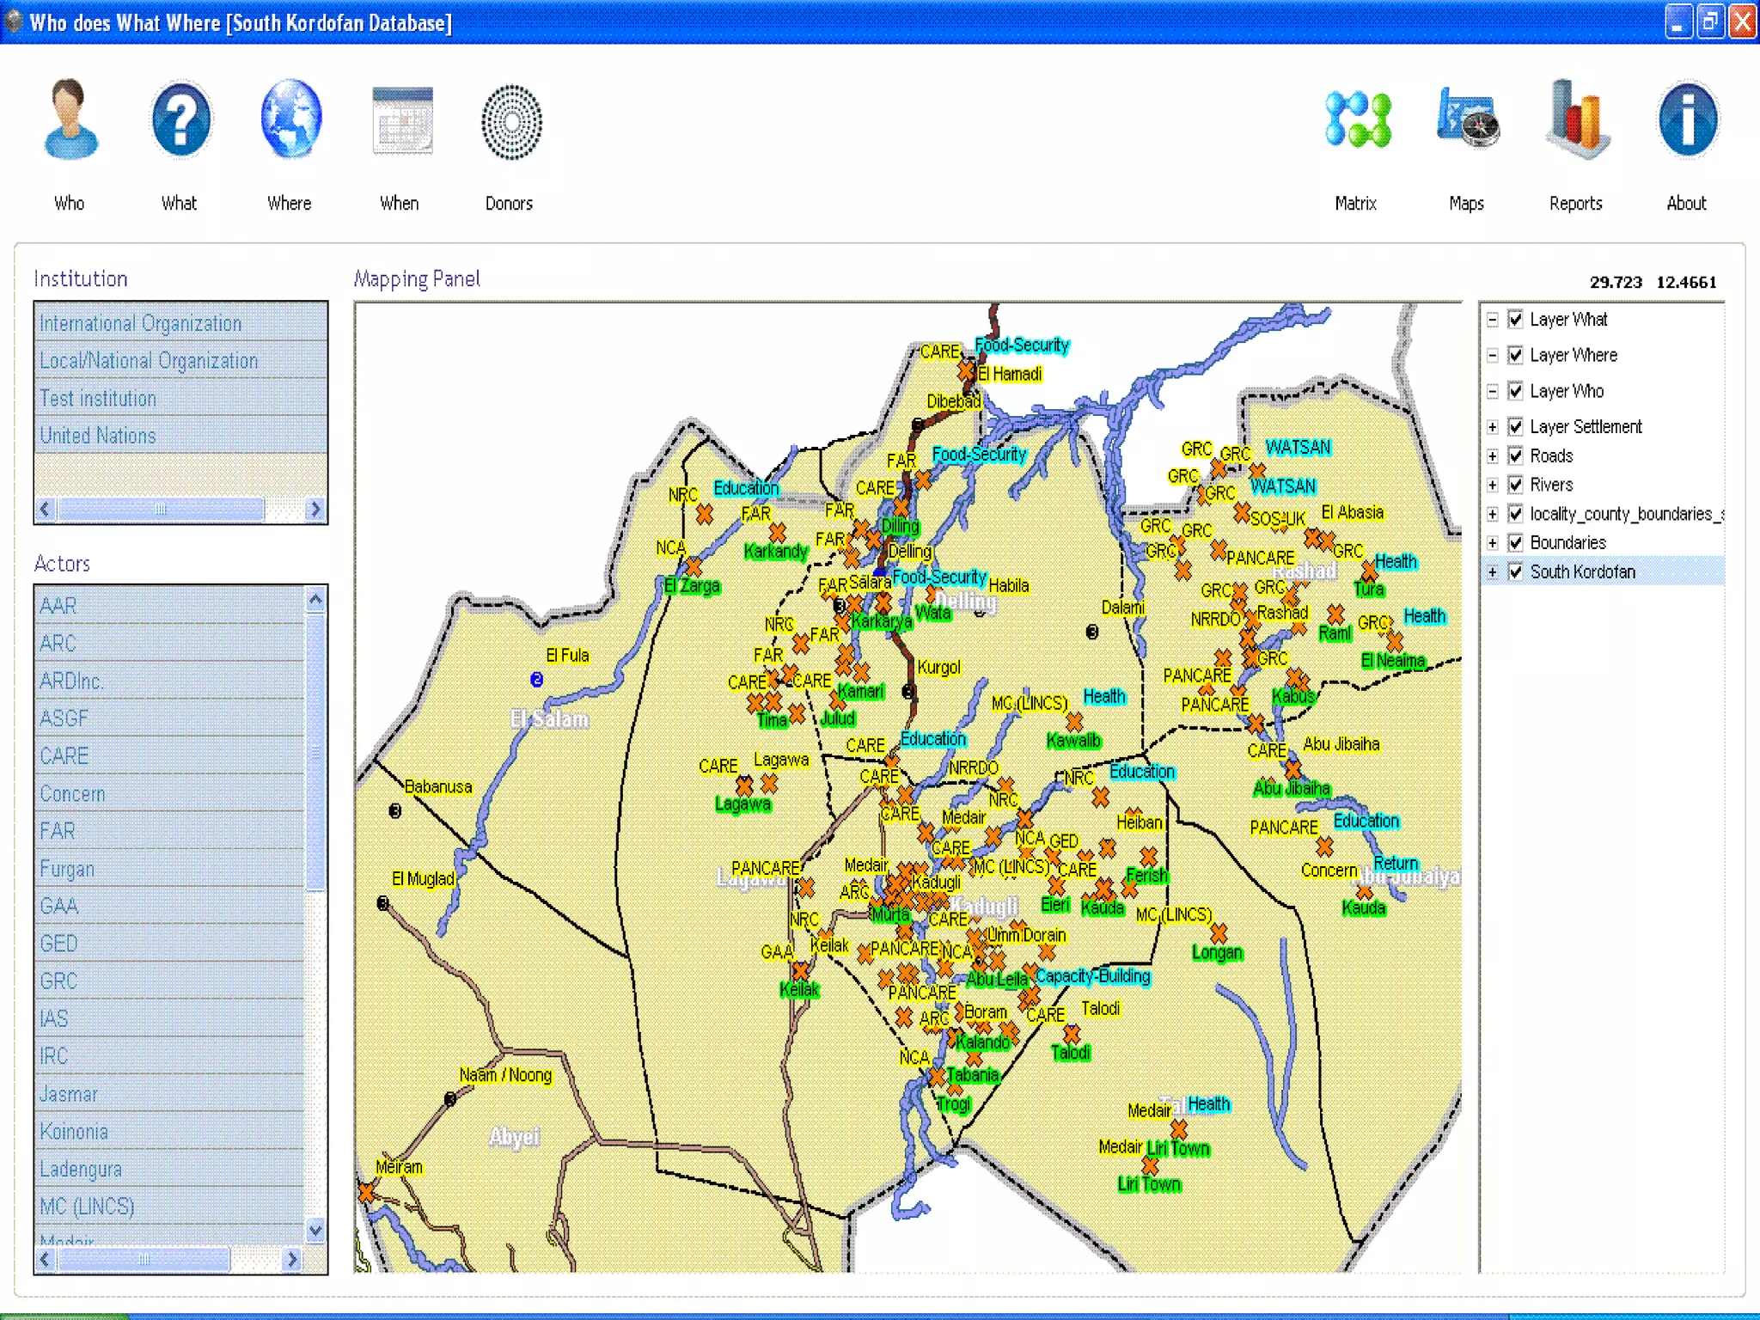This screenshot has height=1320, width=1760.
Task: Disable the Layer Settlement checkbox
Action: [x=1516, y=426]
